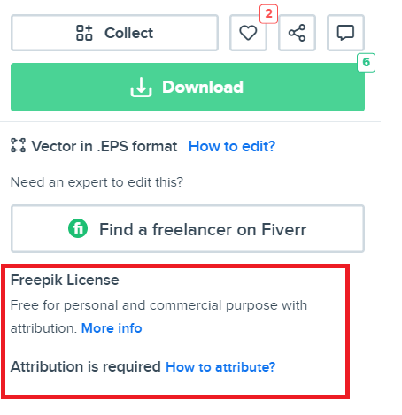The height and width of the screenshot is (415, 402).
Task: Click Find a freelancer on Fiverr
Action: (x=188, y=229)
